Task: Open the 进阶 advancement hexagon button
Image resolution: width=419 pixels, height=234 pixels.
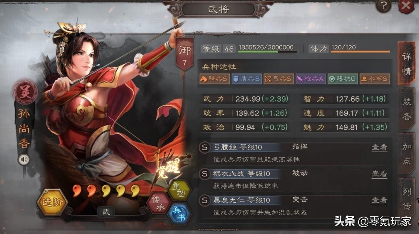Action: point(52,202)
